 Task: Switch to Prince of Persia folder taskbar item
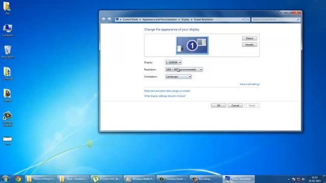coord(41,179)
